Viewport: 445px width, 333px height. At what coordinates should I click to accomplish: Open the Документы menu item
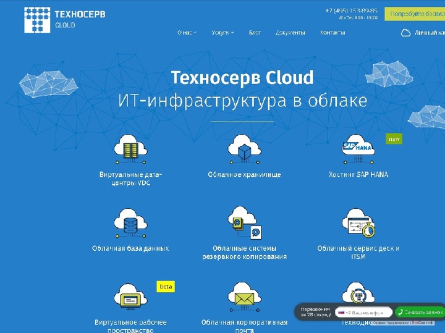pyautogui.click(x=290, y=33)
